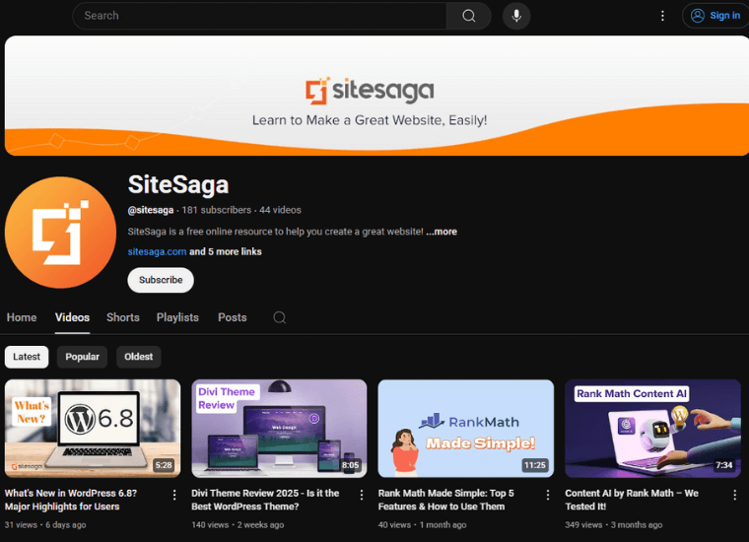Click the SiteSaga banner image

tap(376, 96)
